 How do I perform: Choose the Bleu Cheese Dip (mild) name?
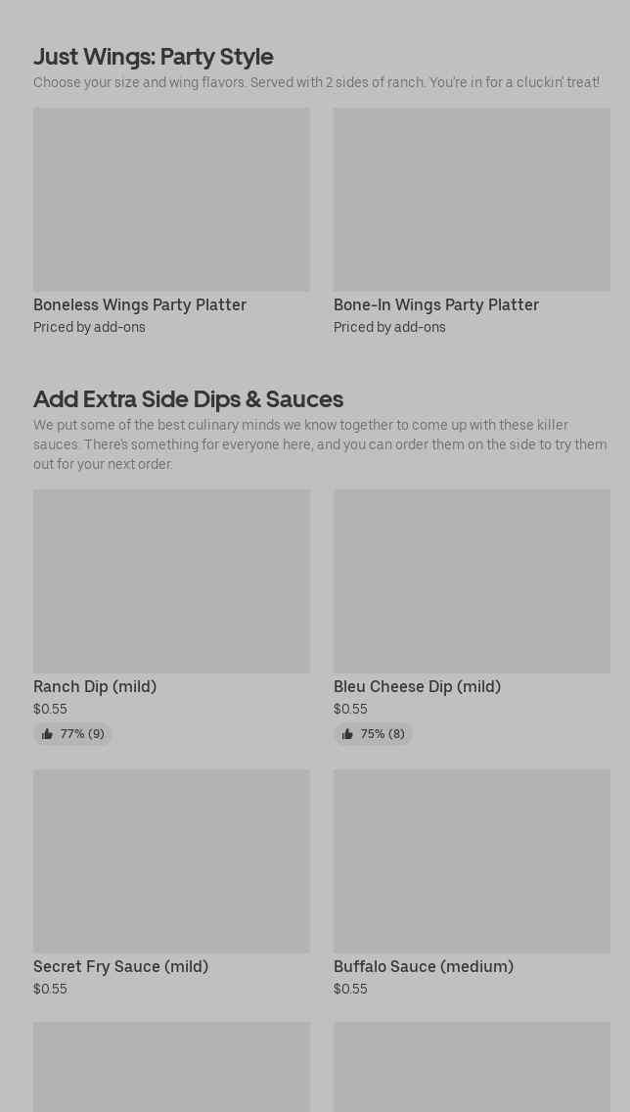(x=417, y=687)
